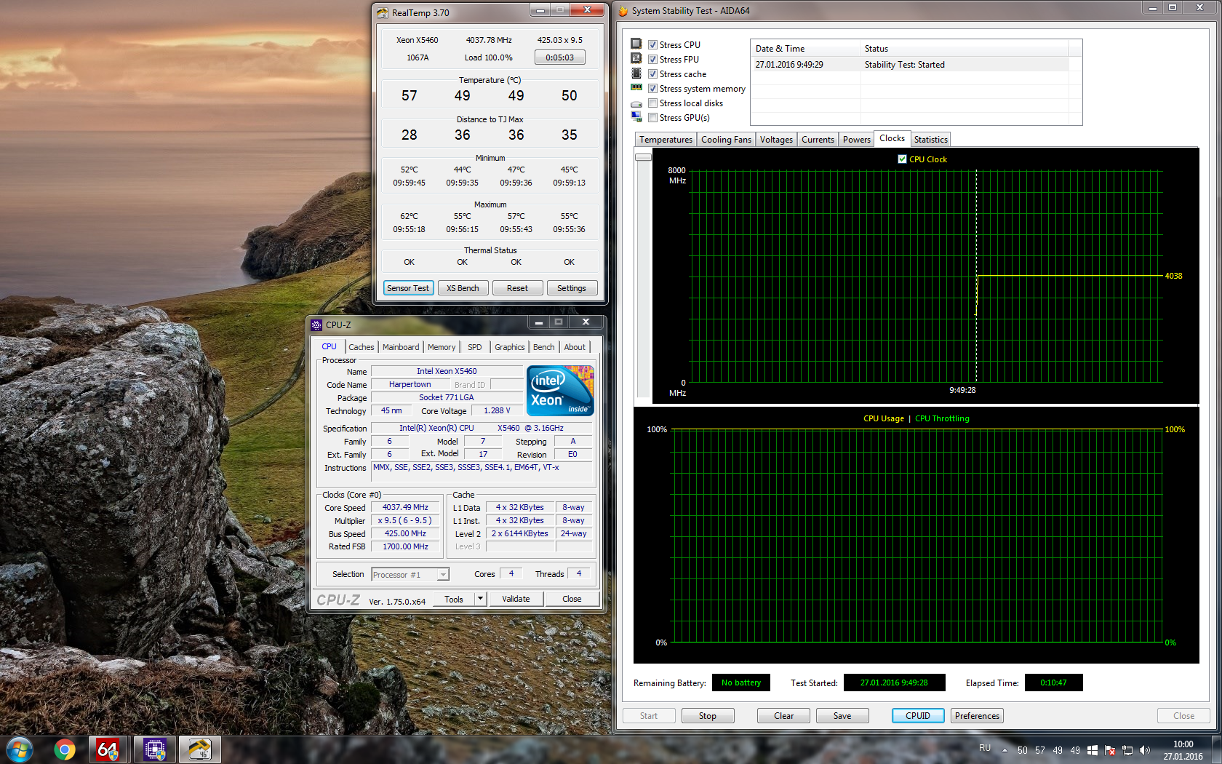This screenshot has height=764, width=1222.
Task: Click the RU language indicator
Action: pyautogui.click(x=985, y=748)
